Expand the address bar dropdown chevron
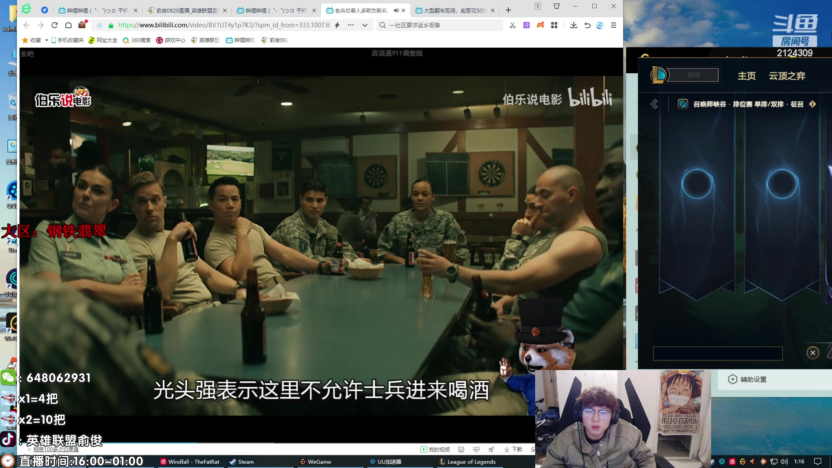Image resolution: width=832 pixels, height=468 pixels. pyautogui.click(x=365, y=25)
